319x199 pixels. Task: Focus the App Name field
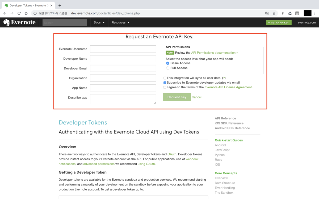123,88
